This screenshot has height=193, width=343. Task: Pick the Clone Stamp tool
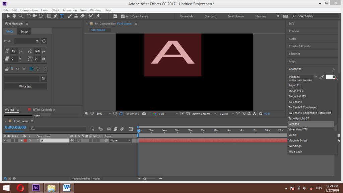76,16
